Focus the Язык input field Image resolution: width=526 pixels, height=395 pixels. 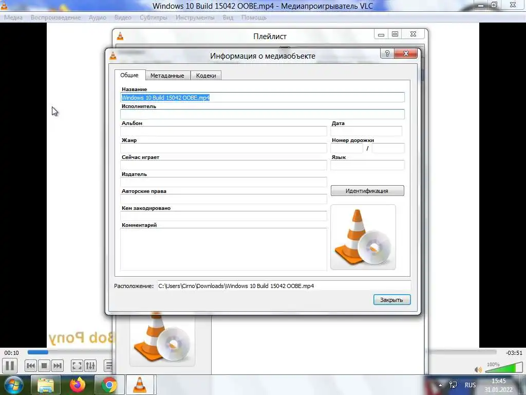click(x=368, y=165)
